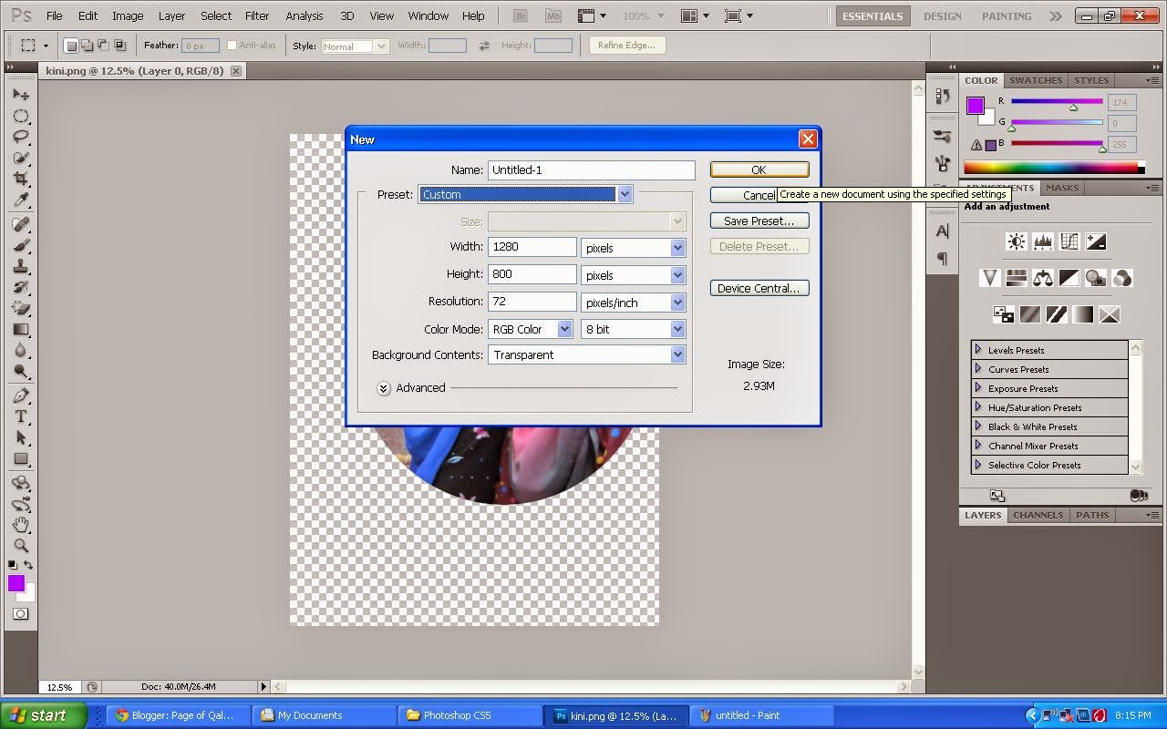Switch to the Channels tab
The image size is (1167, 729).
(1038, 515)
